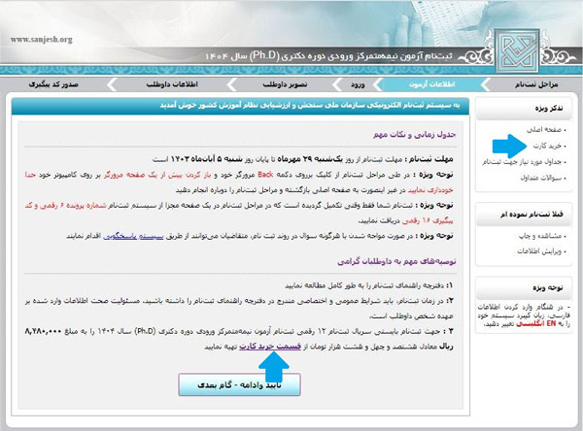The width and height of the screenshot is (583, 431).
Task: Open صفحه اصلی sidebar link
Action: pos(546,130)
